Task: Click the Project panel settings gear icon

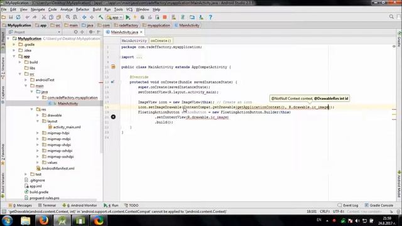Action: click(91, 32)
